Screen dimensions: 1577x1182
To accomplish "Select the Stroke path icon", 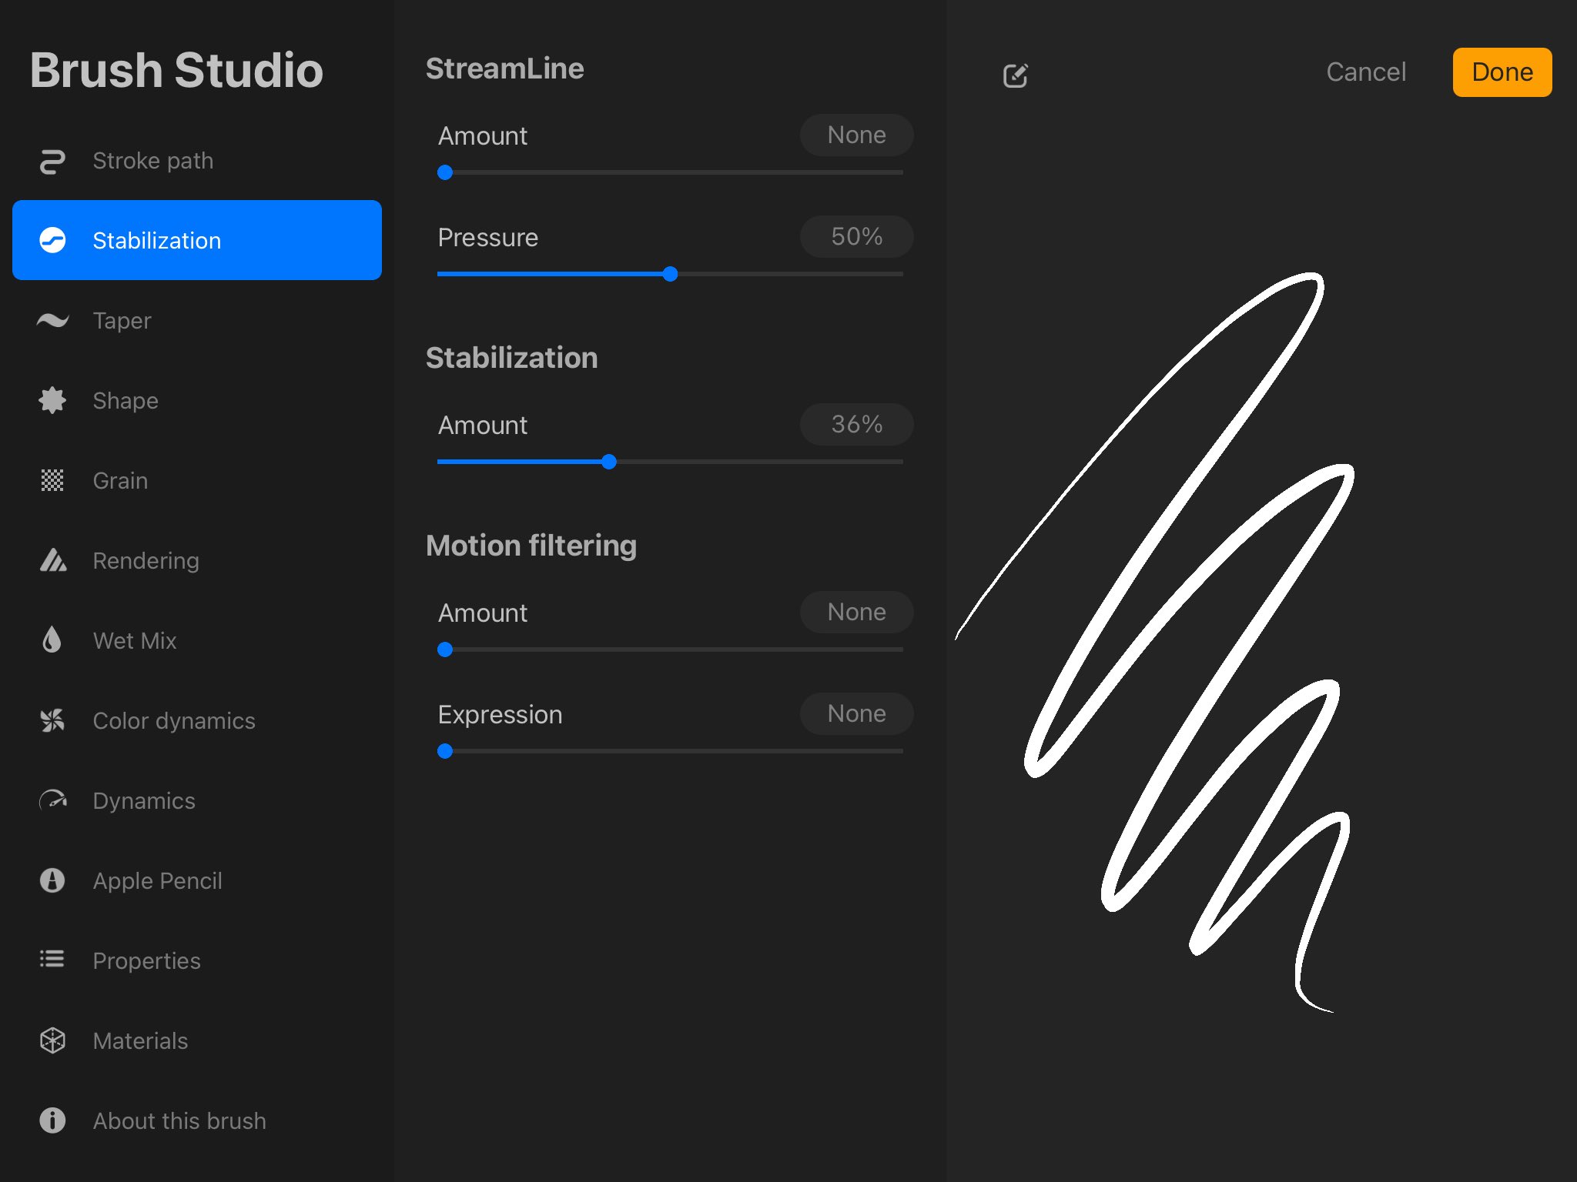I will coord(52,161).
